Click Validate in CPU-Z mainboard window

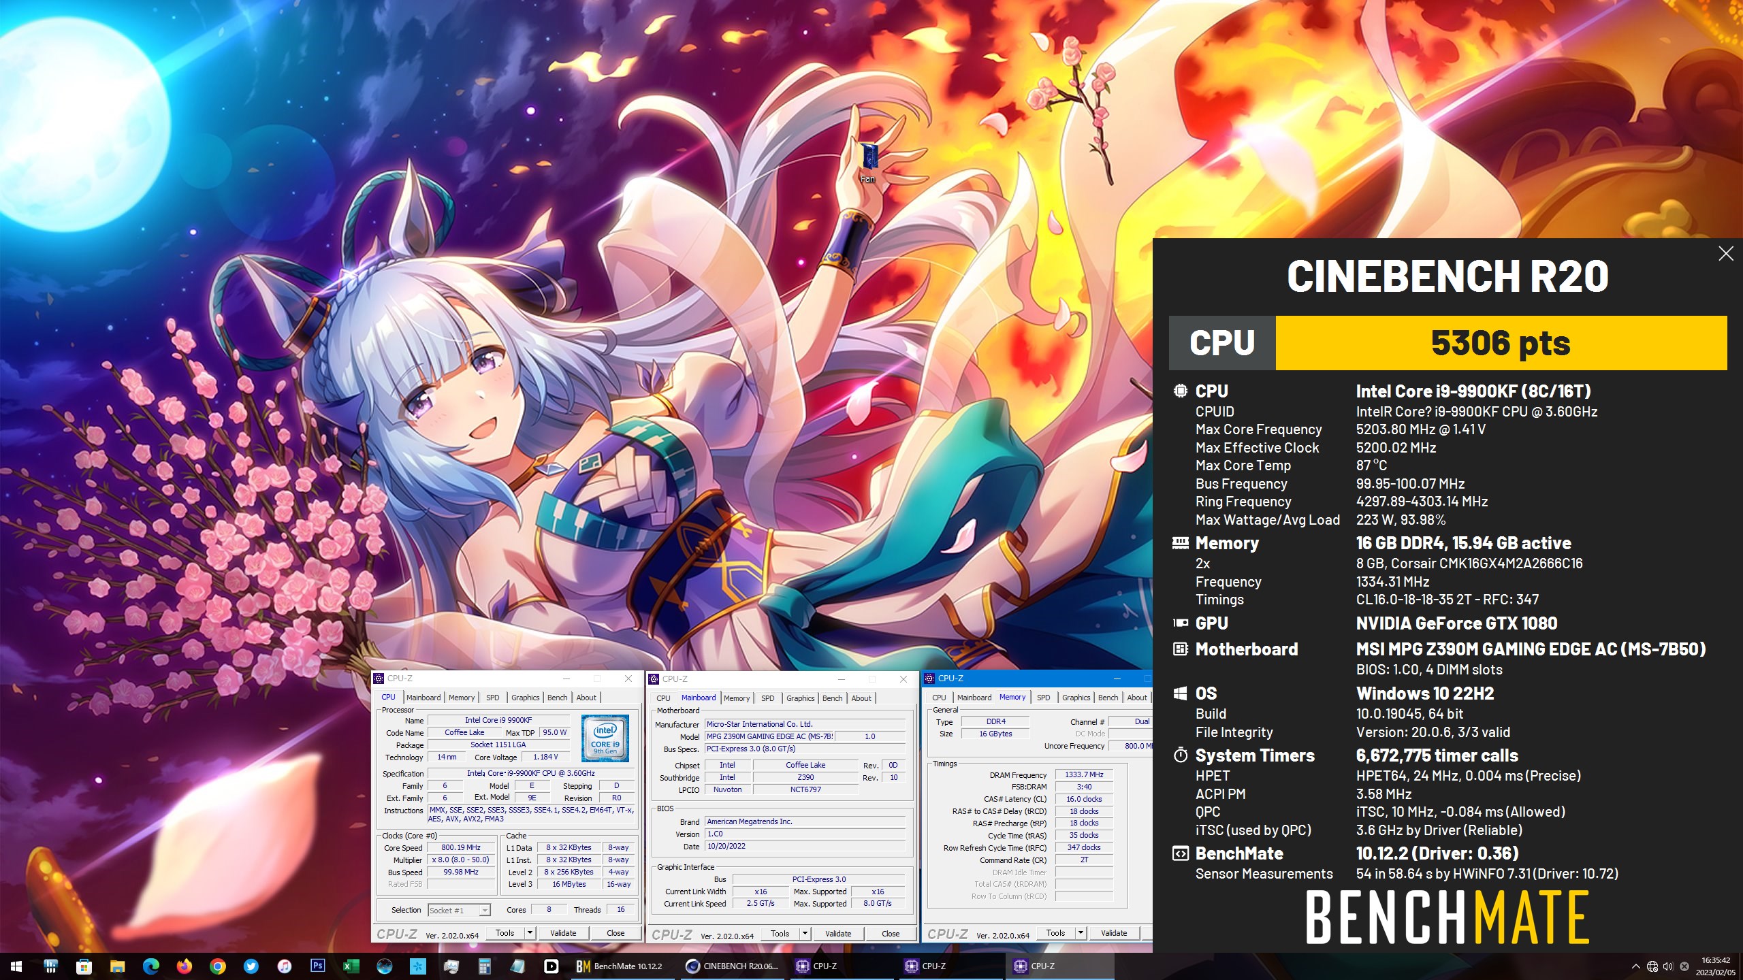coord(838,934)
